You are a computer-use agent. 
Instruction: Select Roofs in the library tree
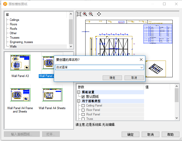click(x=14, y=29)
